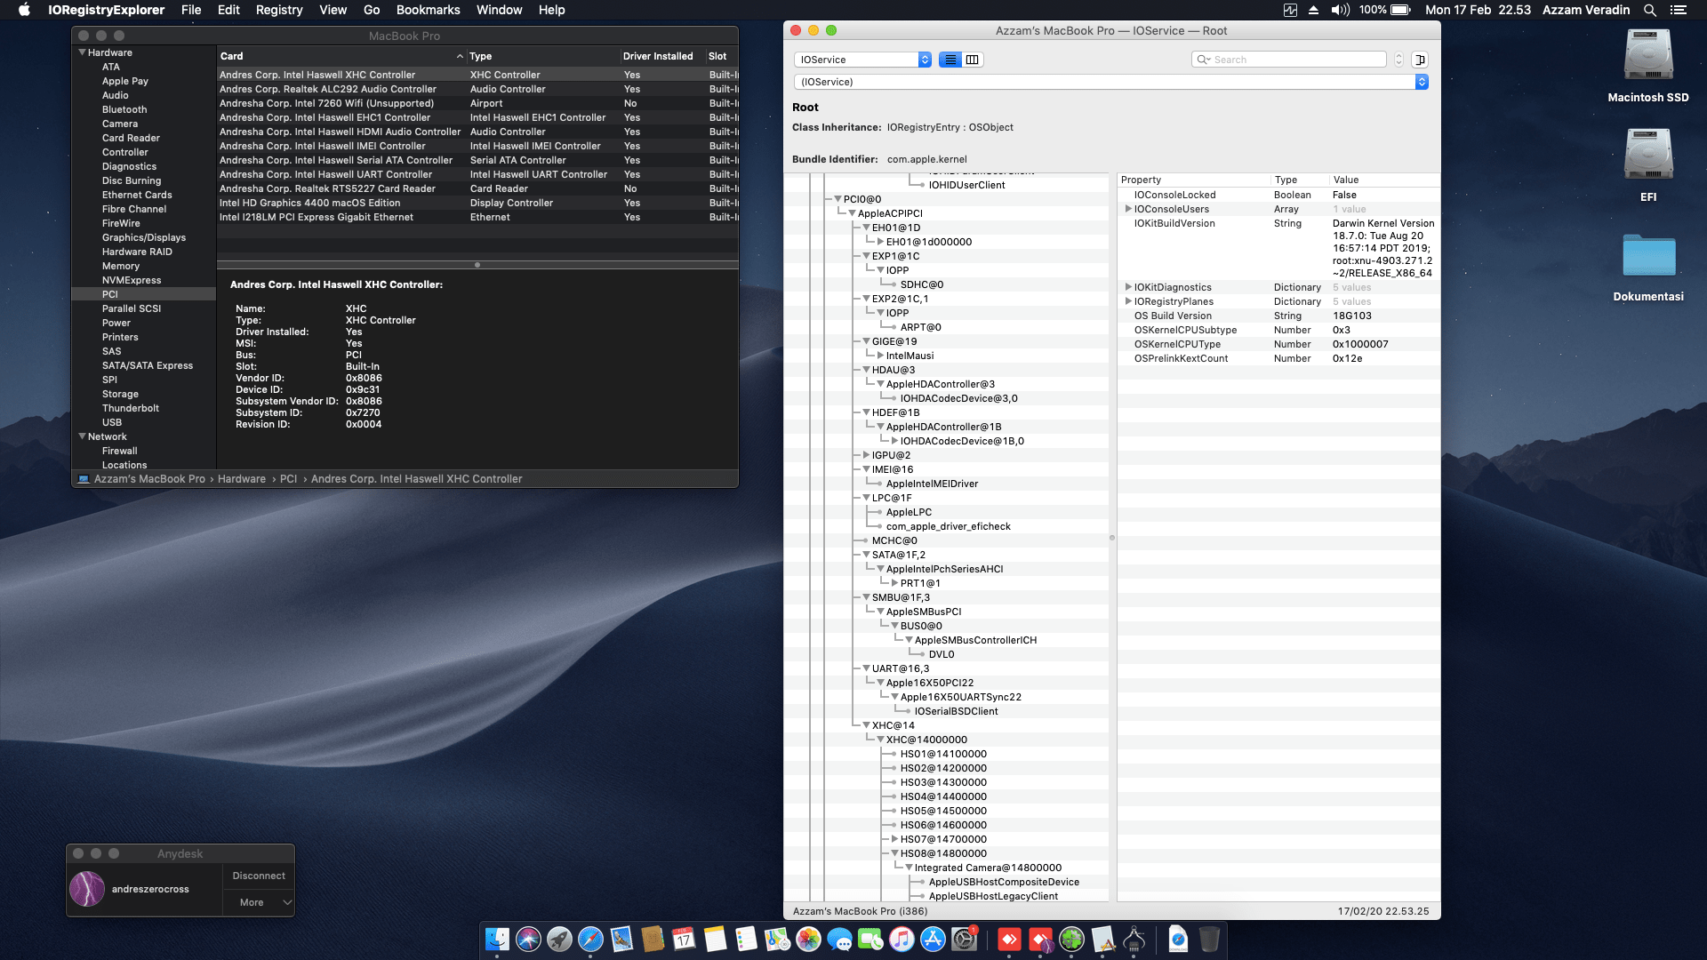Image resolution: width=1707 pixels, height=960 pixels.
Task: Click the battery status icon
Action: (1400, 10)
